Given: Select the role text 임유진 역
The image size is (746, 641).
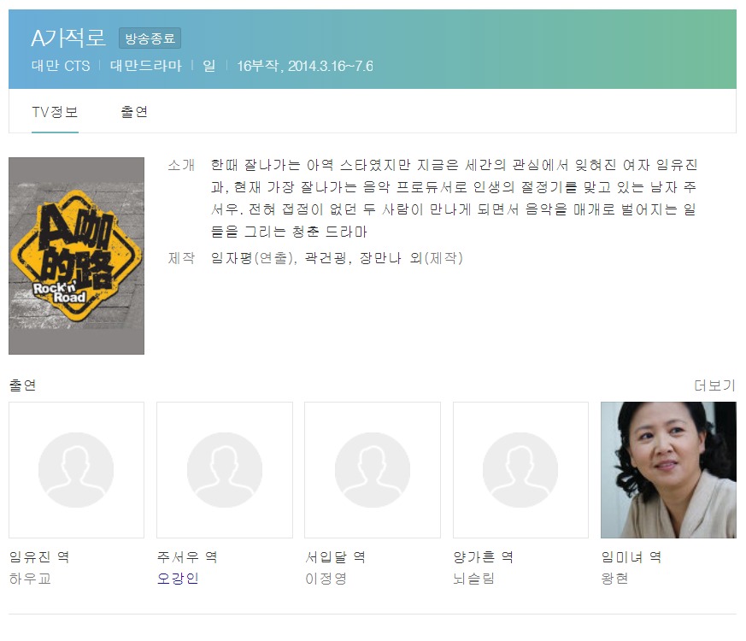Looking at the screenshot, I should point(39,556).
